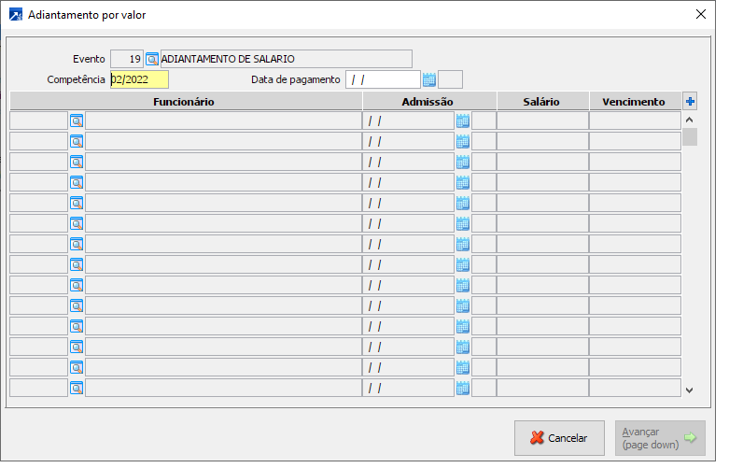This screenshot has width=729, height=468.
Task: Open employee search in the third grid row
Action: coord(77,162)
